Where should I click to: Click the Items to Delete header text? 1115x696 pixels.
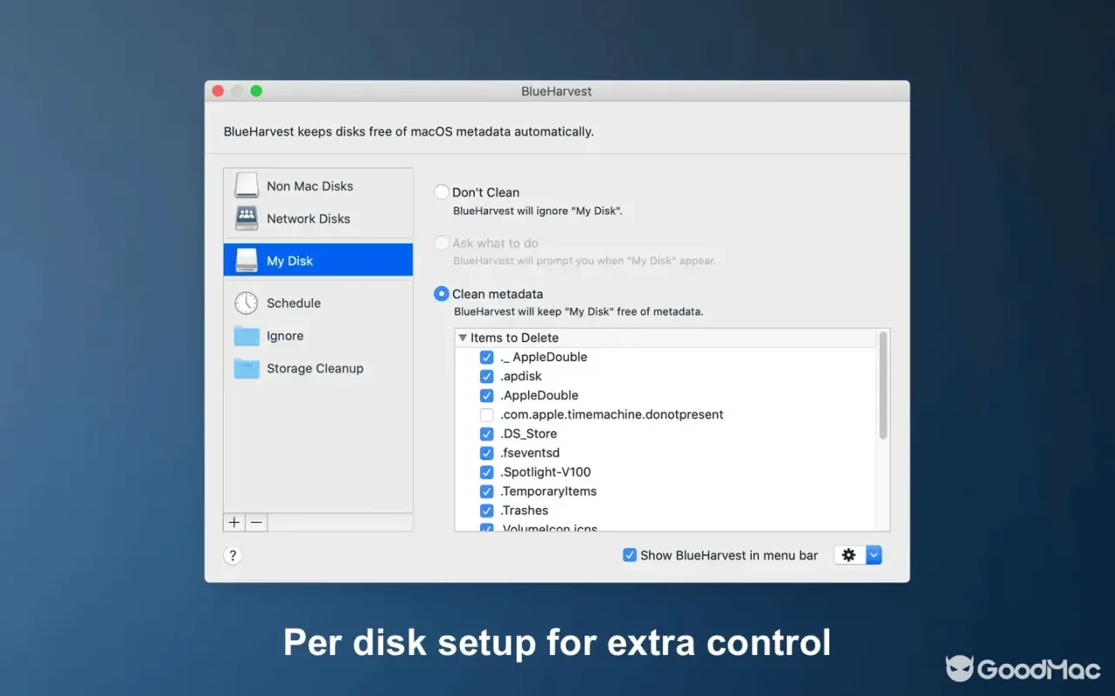[515, 338]
